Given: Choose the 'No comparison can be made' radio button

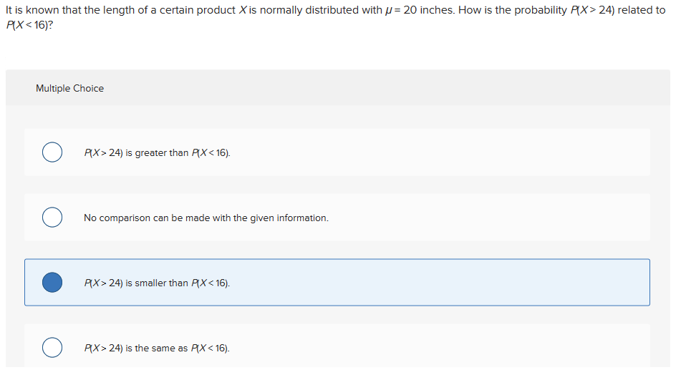Looking at the screenshot, I should tap(52, 218).
